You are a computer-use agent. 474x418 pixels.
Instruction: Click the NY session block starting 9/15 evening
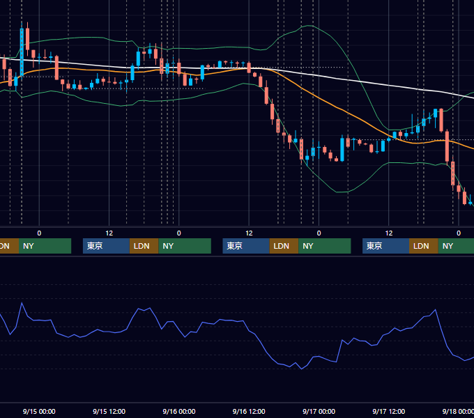pos(185,246)
